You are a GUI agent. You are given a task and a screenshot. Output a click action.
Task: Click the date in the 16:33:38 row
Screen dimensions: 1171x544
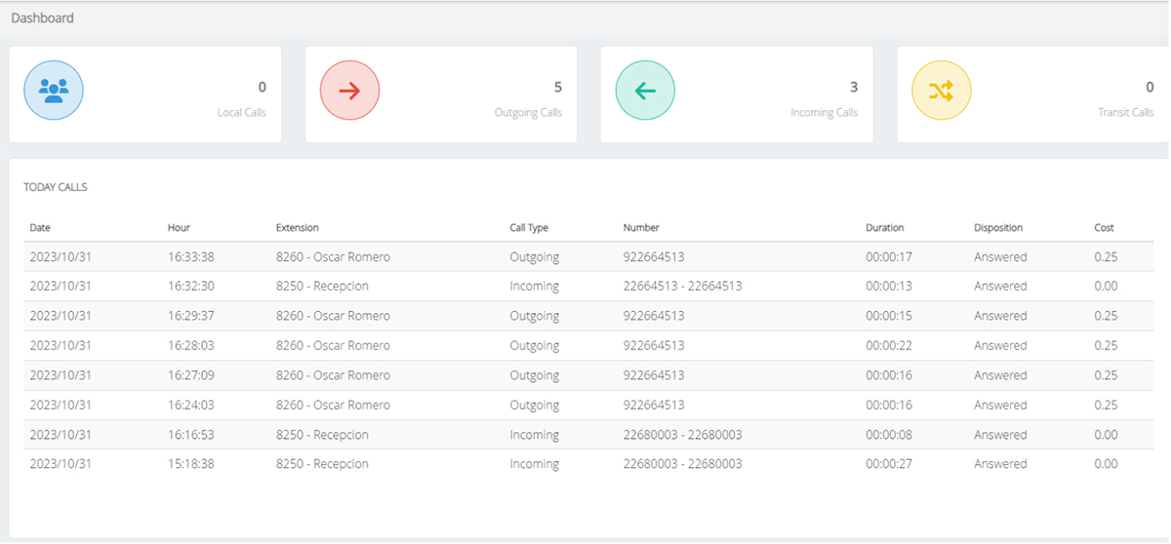click(x=61, y=257)
